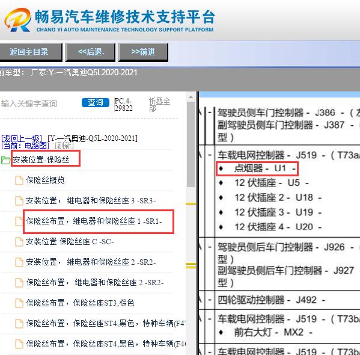Click the left panel scrollbar thumb
This screenshot has width=360, height=355.
[x=191, y=144]
